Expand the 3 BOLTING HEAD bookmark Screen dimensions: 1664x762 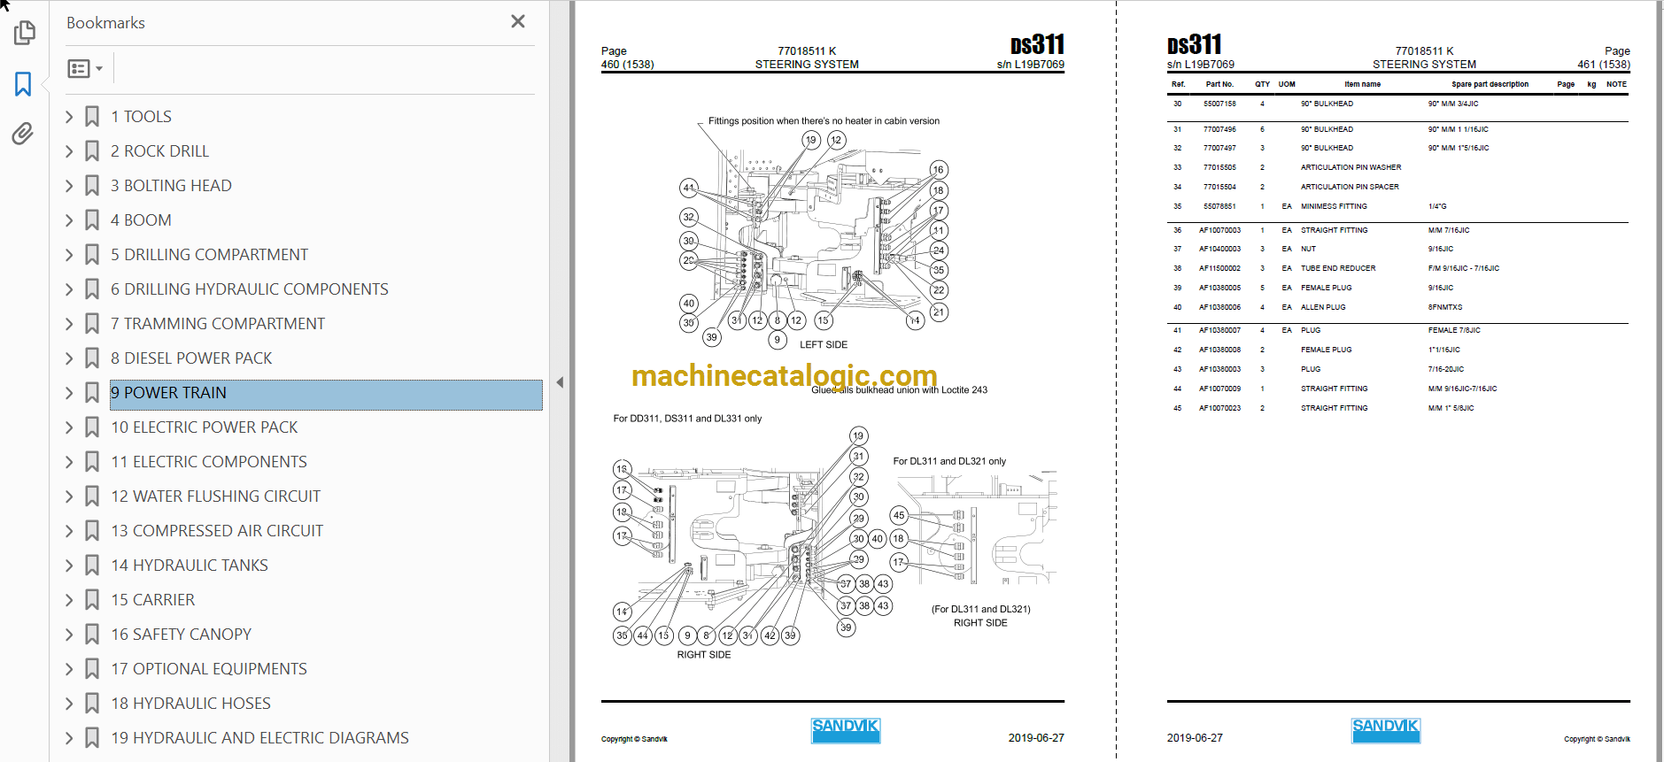click(69, 186)
